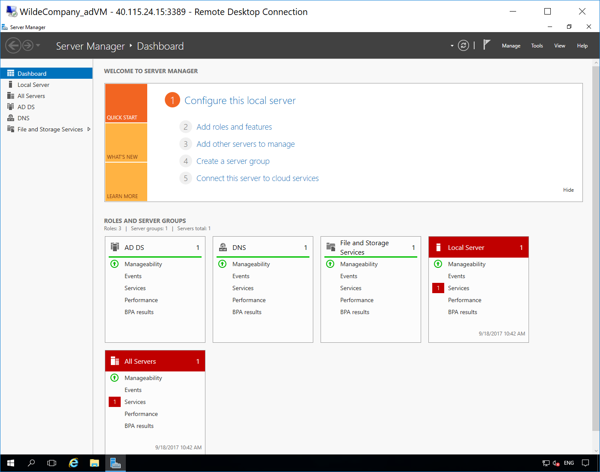Click File and Storage Services sidebar icon
The height and width of the screenshot is (472, 600).
11,129
